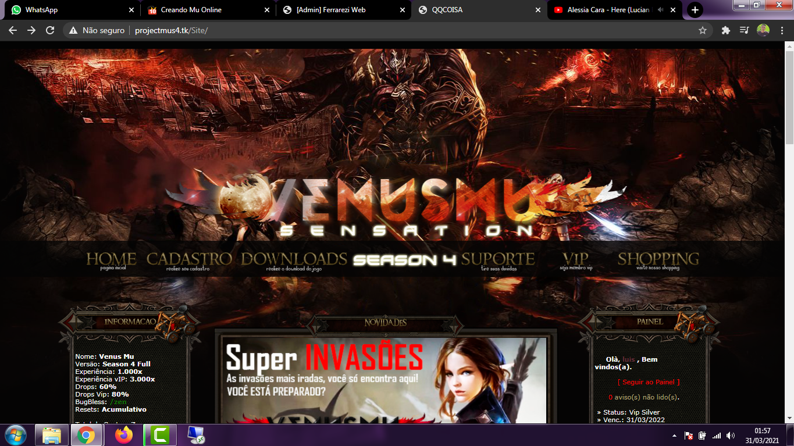Open the HOME menu item
The width and height of the screenshot is (794, 446).
112,260
